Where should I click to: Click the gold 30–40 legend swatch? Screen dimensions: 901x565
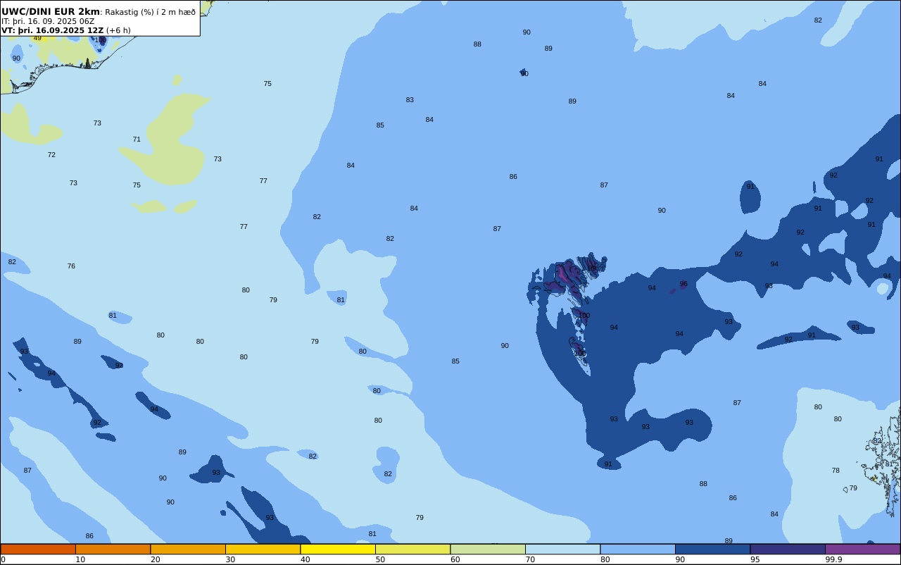tap(263, 549)
